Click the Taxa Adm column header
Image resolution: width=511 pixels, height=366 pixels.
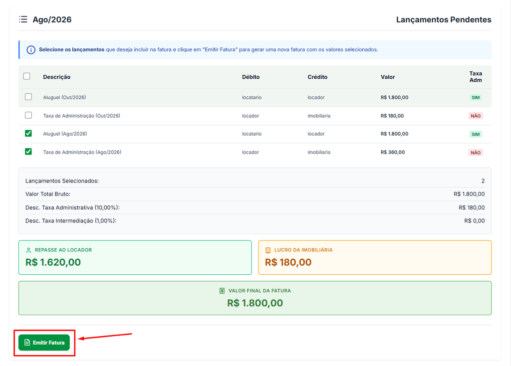point(476,77)
